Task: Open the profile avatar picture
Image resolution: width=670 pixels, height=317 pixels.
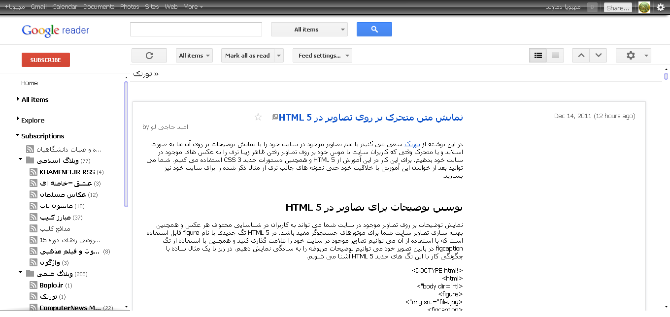Action: 644,7
